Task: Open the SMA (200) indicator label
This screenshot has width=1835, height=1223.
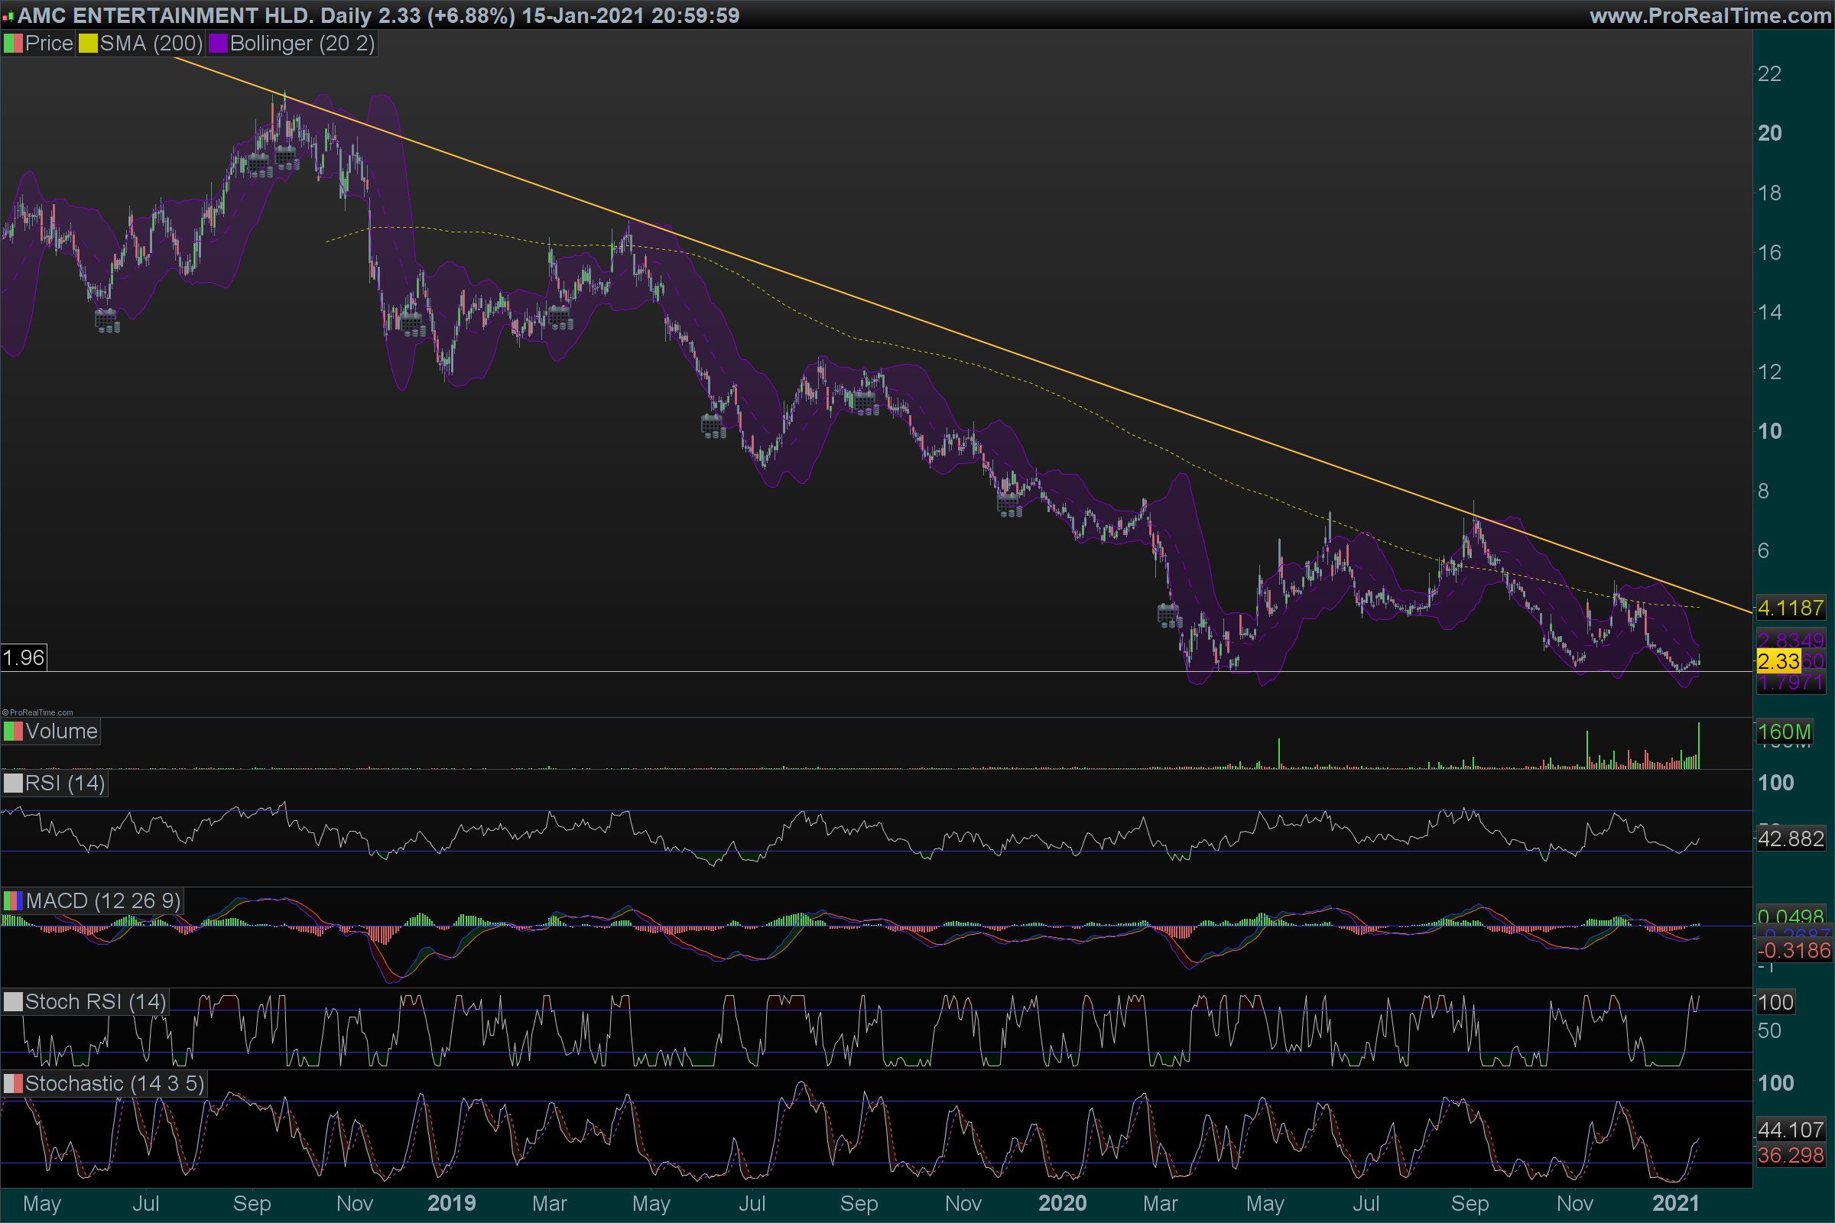Action: coord(151,44)
